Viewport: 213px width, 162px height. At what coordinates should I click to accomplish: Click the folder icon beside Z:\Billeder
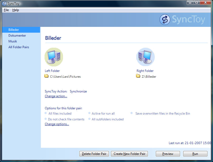(138, 76)
